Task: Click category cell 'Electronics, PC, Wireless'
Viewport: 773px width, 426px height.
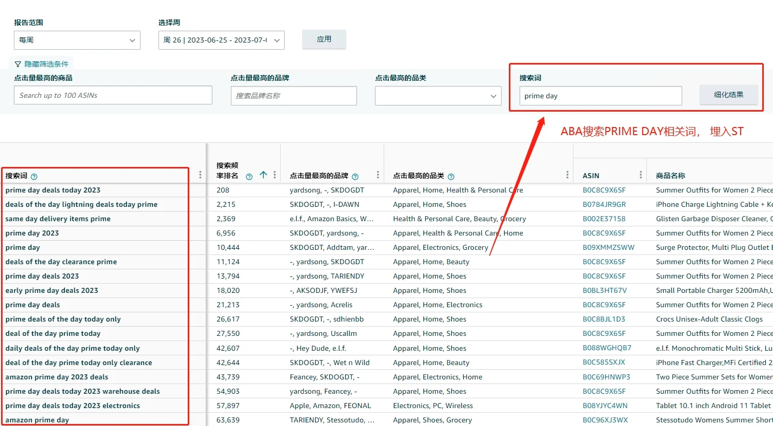Action: [x=433, y=406]
